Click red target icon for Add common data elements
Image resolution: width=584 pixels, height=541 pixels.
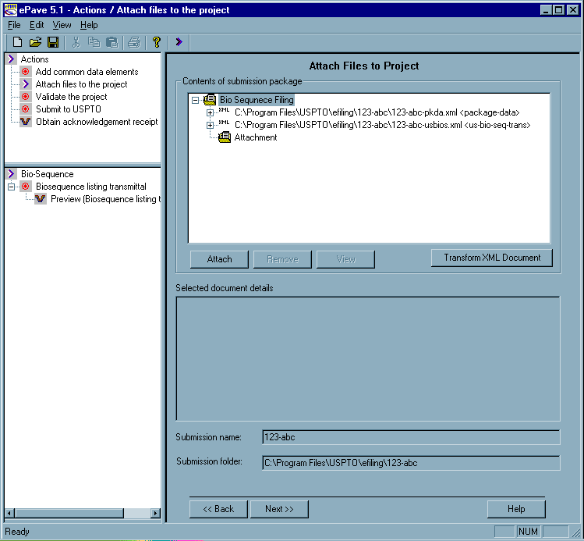pyautogui.click(x=25, y=71)
